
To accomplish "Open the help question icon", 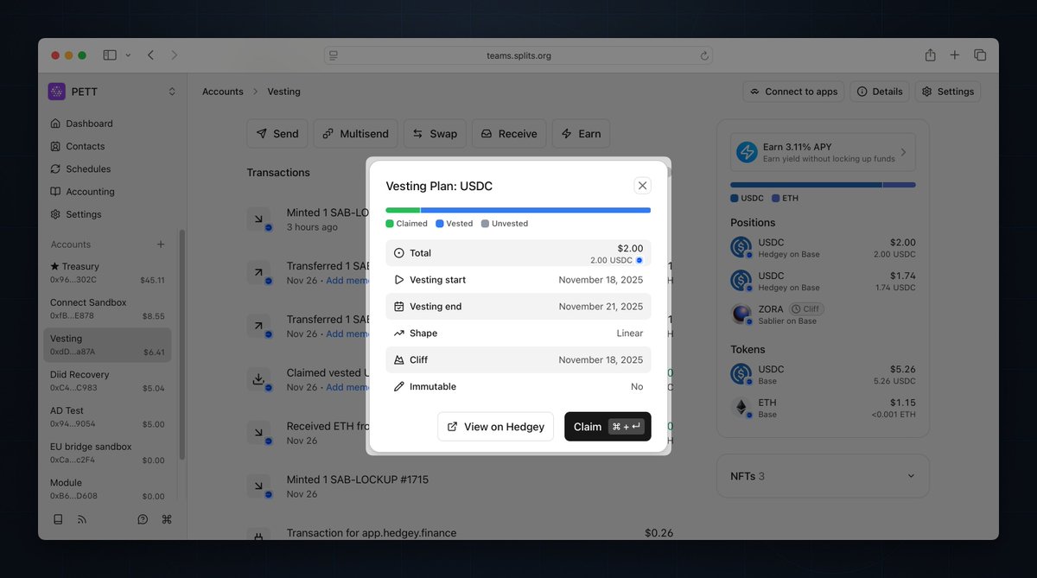I will click(143, 519).
